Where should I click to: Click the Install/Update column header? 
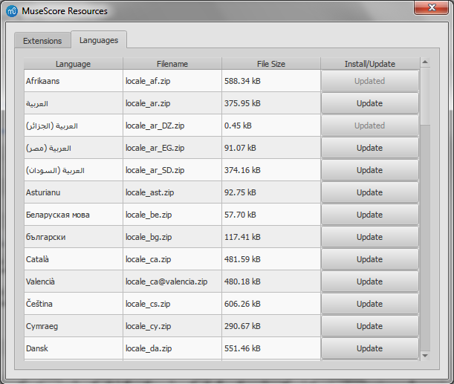(x=370, y=64)
